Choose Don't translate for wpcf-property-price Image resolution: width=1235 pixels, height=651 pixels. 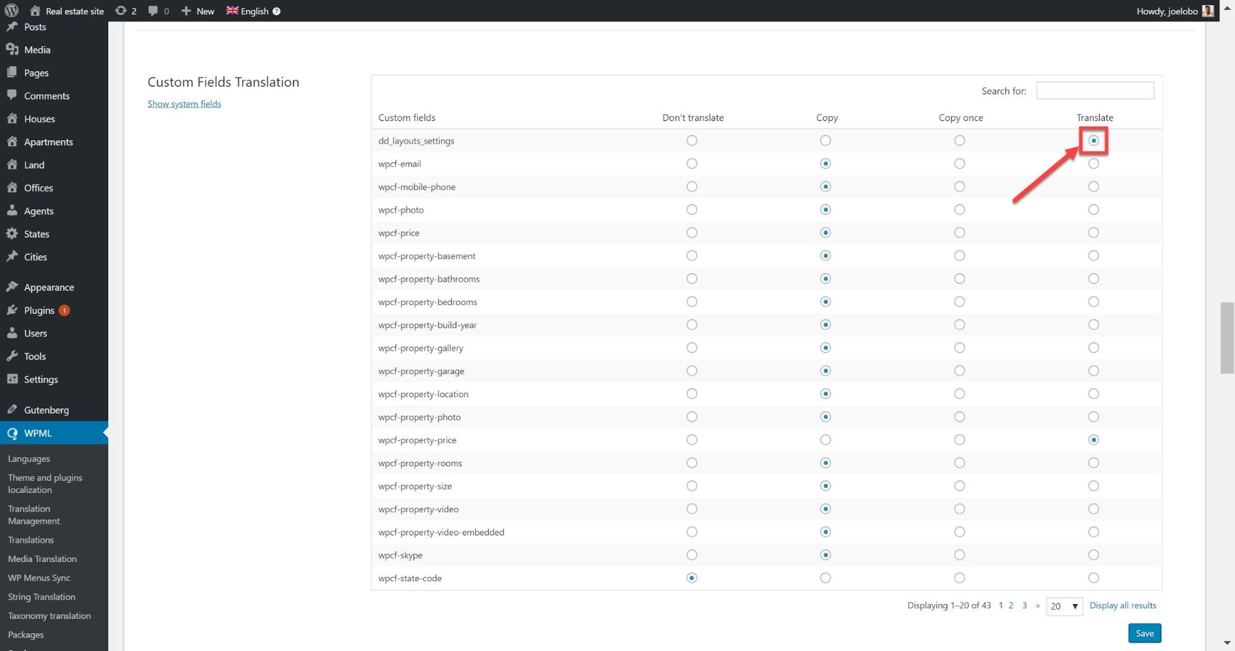pyautogui.click(x=692, y=440)
